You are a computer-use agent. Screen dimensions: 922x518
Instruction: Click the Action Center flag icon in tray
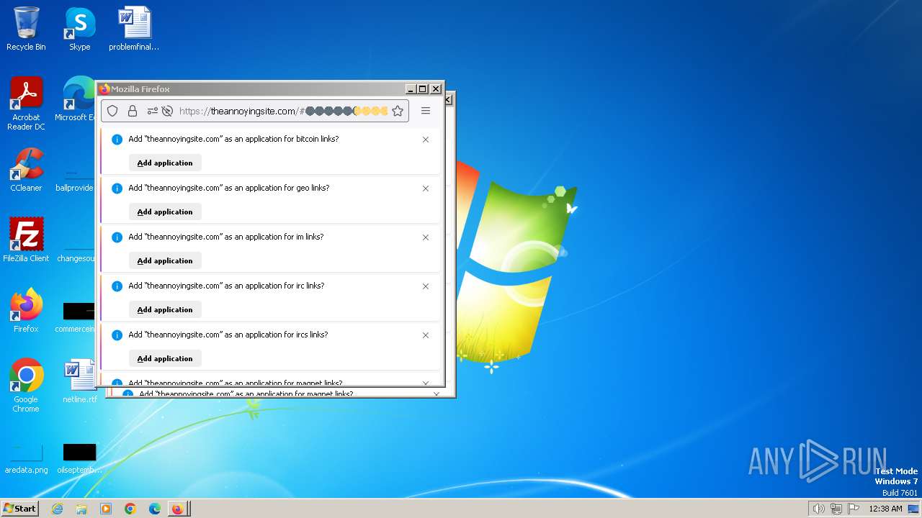pos(854,509)
